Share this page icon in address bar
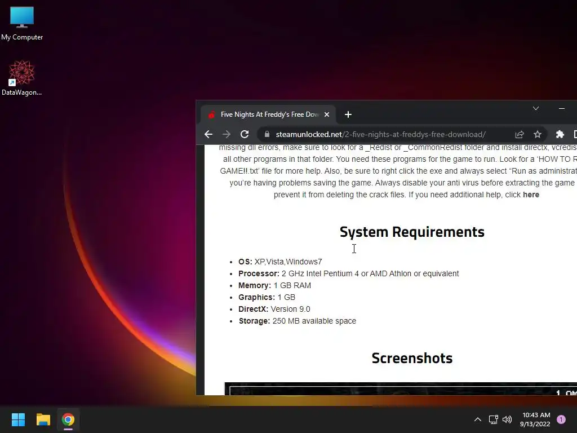577x433 pixels. (x=519, y=134)
